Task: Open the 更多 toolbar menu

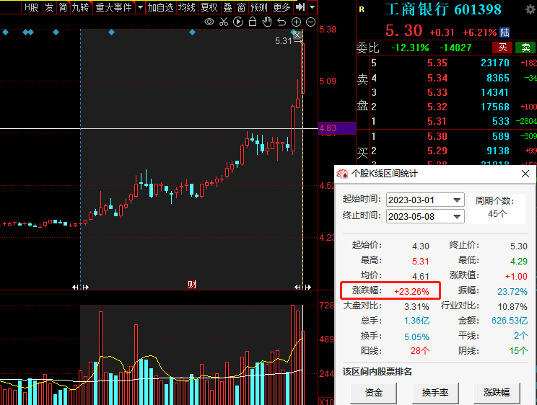Action: tap(282, 7)
